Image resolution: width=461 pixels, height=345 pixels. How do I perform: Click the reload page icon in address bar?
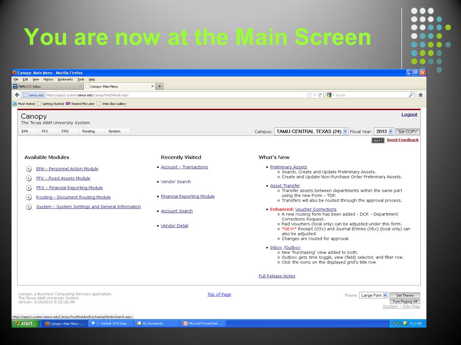(320, 95)
